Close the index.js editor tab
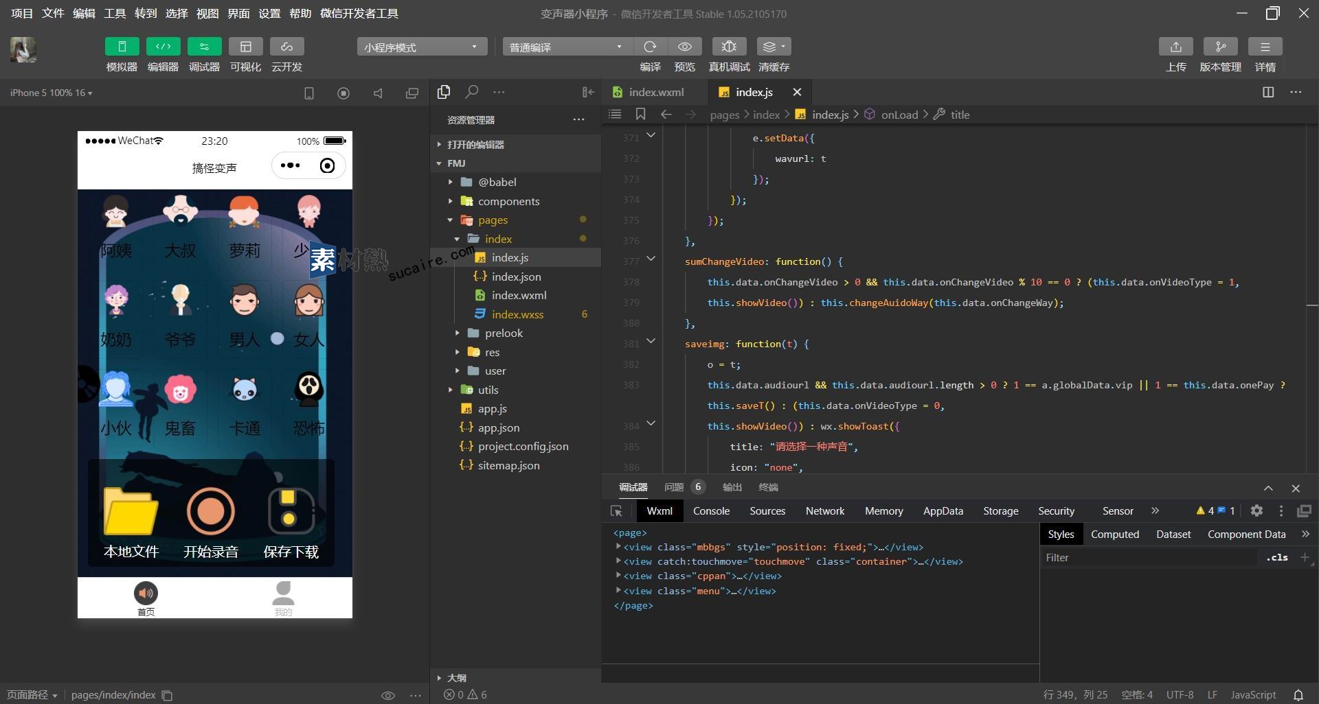Viewport: 1319px width, 704px height. click(797, 92)
